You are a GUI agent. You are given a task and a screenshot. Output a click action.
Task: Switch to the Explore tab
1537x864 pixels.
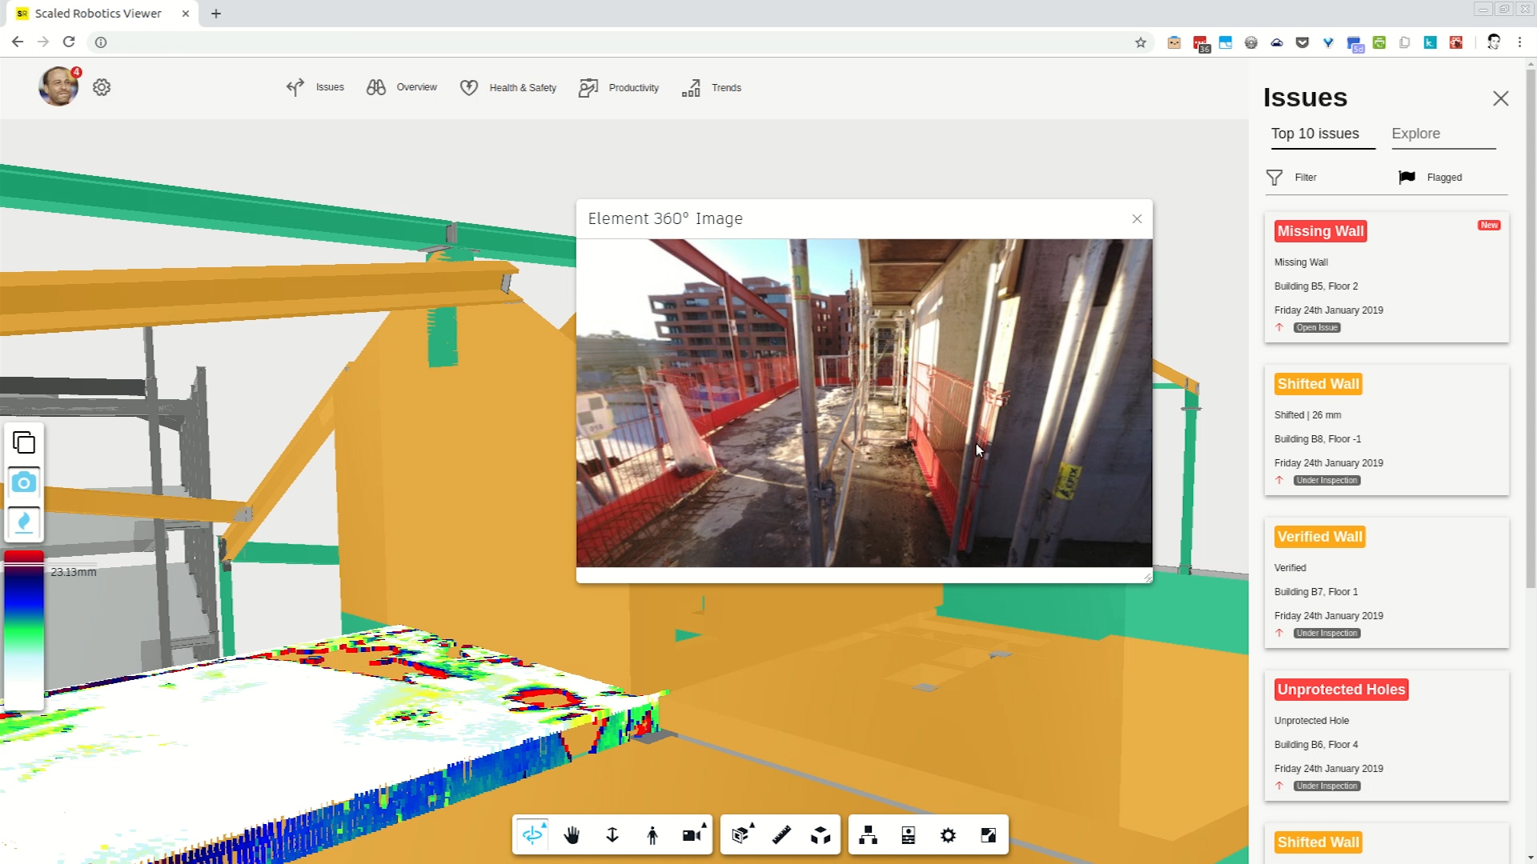[x=1415, y=134]
